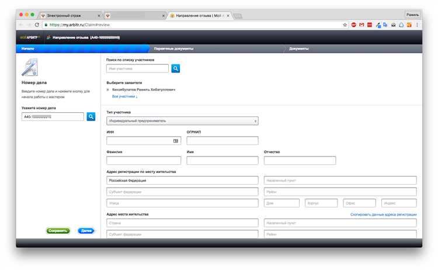Select applicant Кинзибулатов Рамиль radio button
This screenshot has height=270, width=438.
(x=108, y=90)
